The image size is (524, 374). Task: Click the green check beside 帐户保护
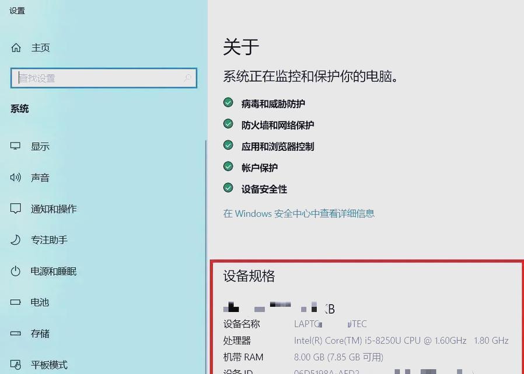[x=228, y=167]
